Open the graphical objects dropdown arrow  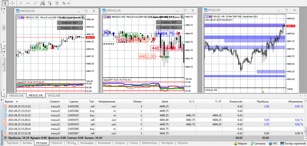(68, 3)
